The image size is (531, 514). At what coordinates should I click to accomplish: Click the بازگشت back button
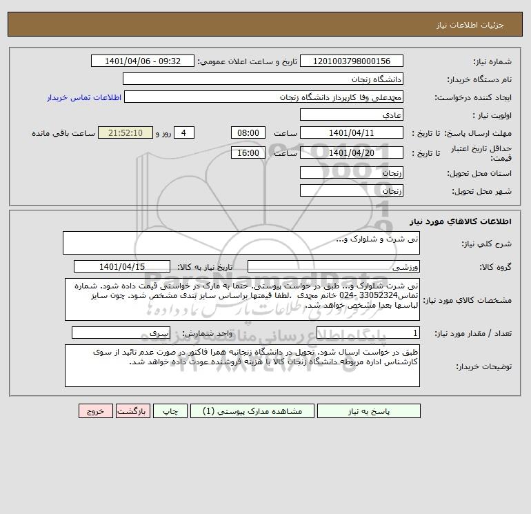(132, 411)
